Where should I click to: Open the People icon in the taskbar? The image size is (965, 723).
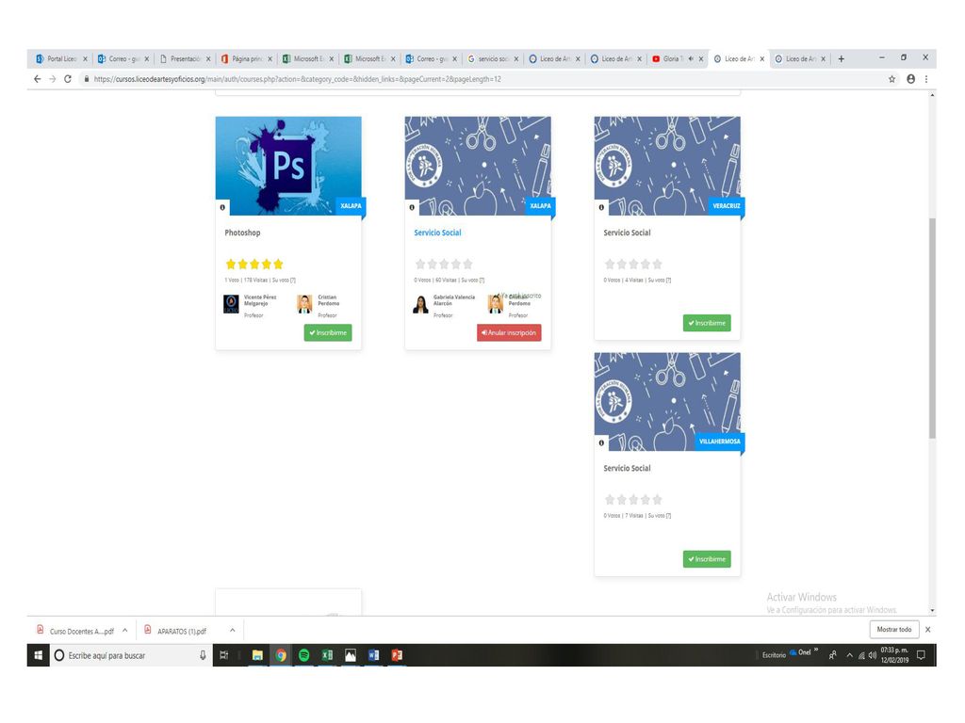pos(833,655)
